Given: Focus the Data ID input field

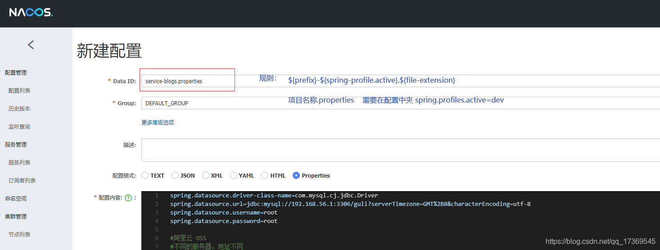Looking at the screenshot, I should point(401,81).
